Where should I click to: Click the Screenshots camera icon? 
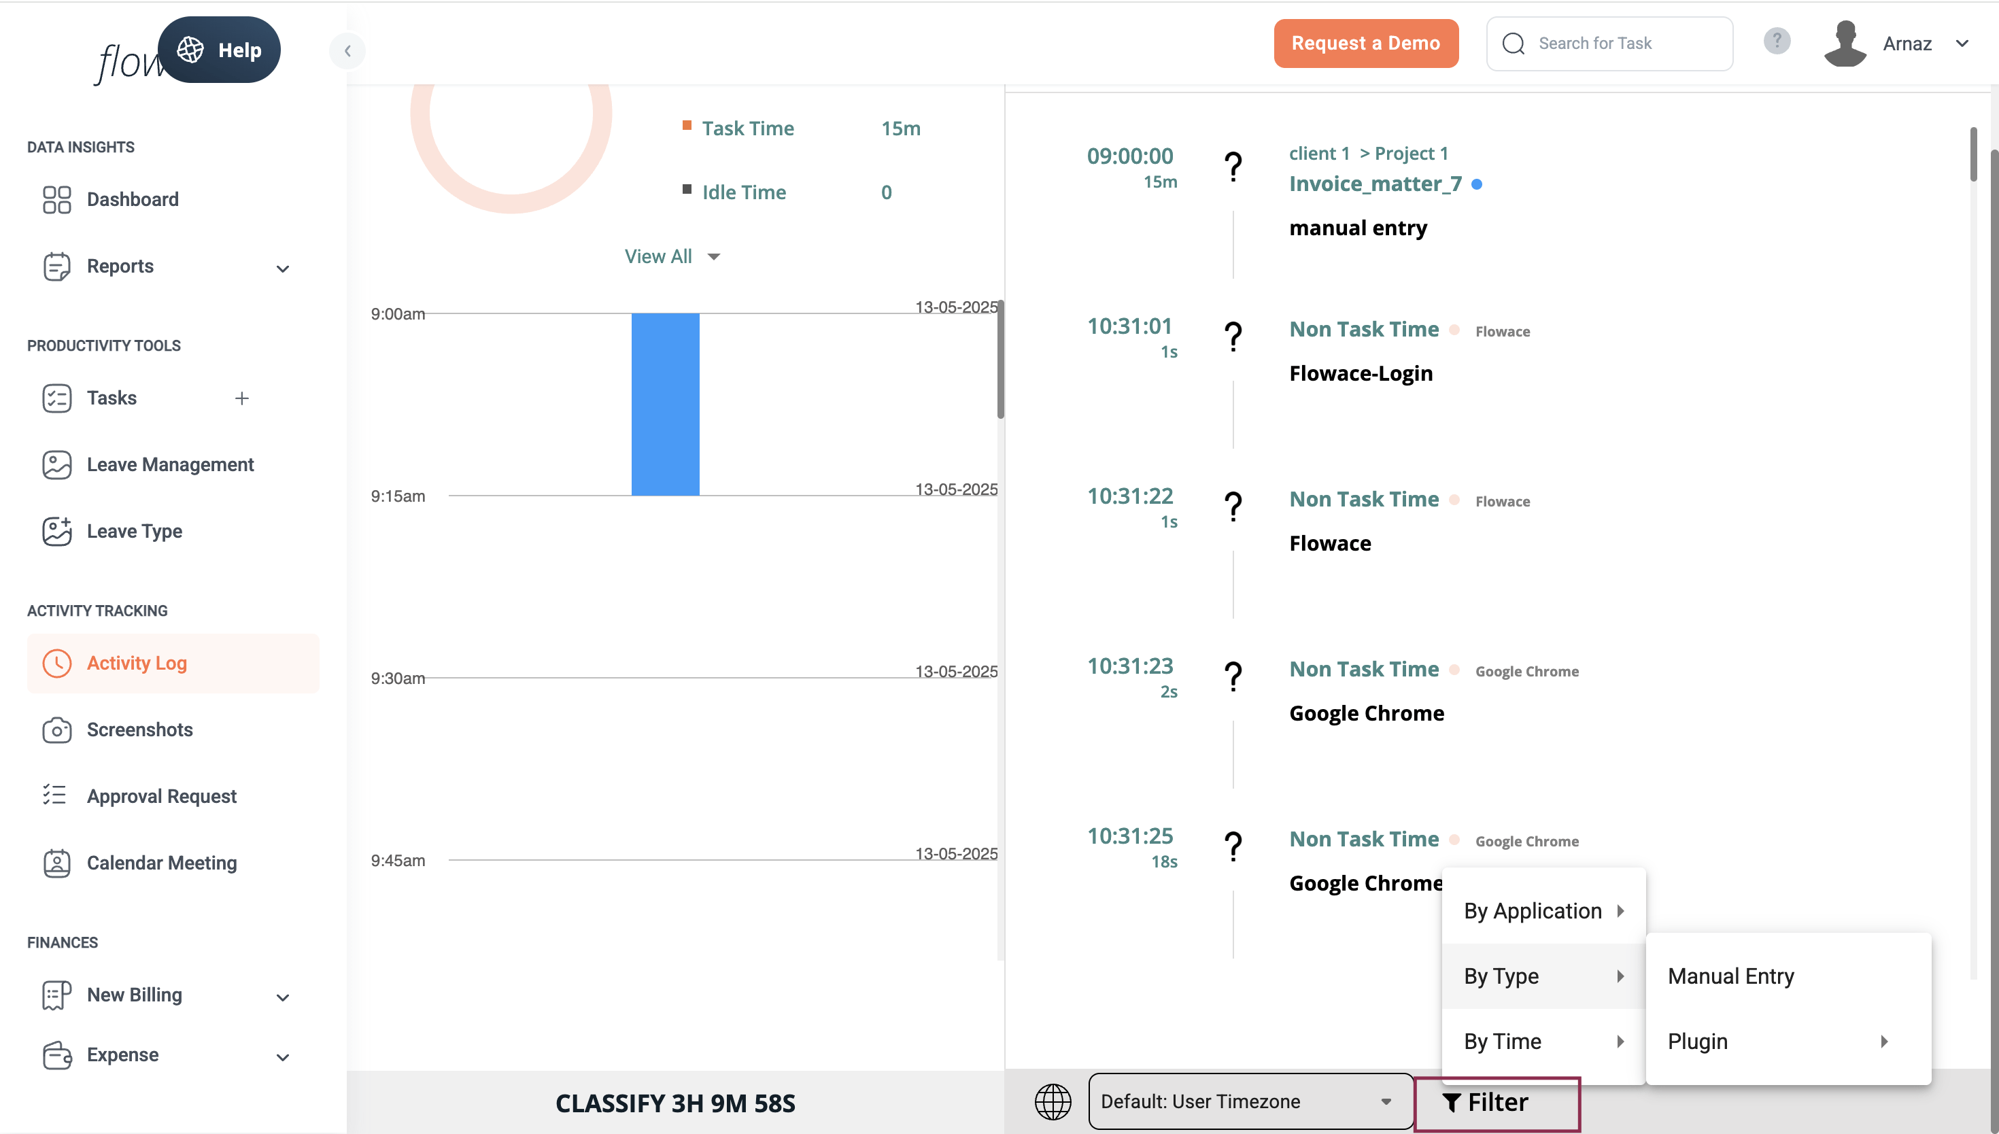(57, 729)
